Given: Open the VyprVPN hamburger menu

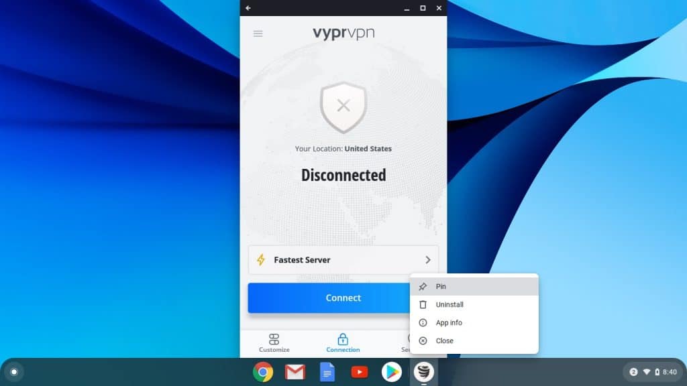Looking at the screenshot, I should (x=258, y=33).
